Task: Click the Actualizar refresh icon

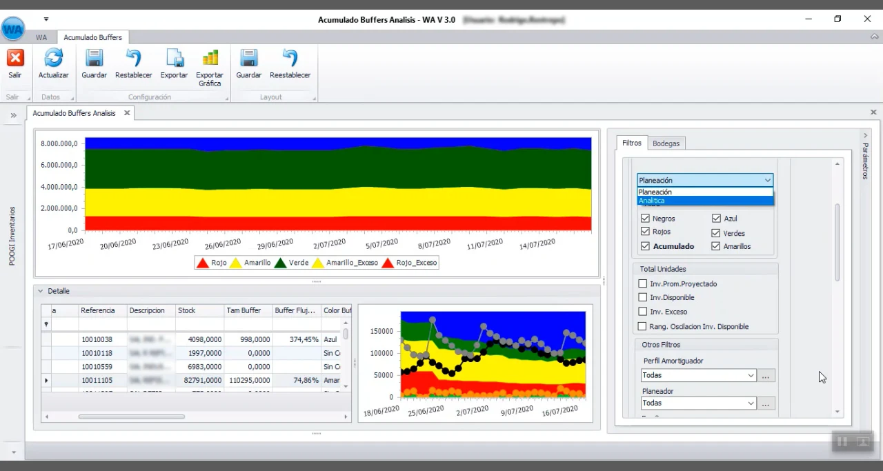Action: tap(53, 58)
